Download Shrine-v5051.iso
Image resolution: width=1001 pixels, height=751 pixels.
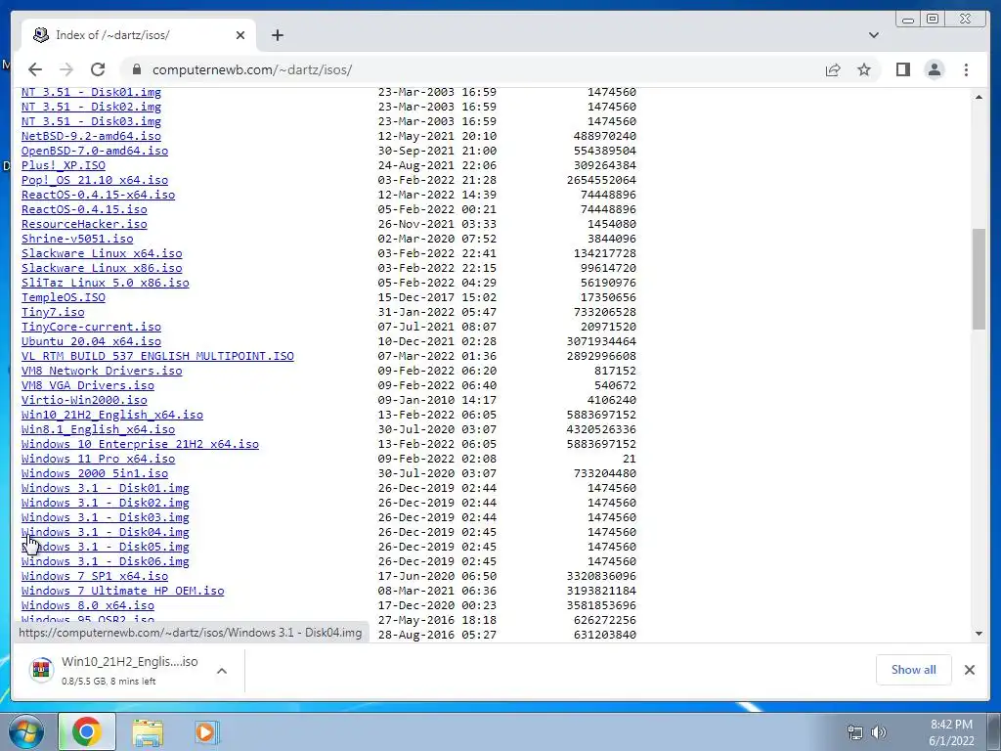(x=77, y=239)
